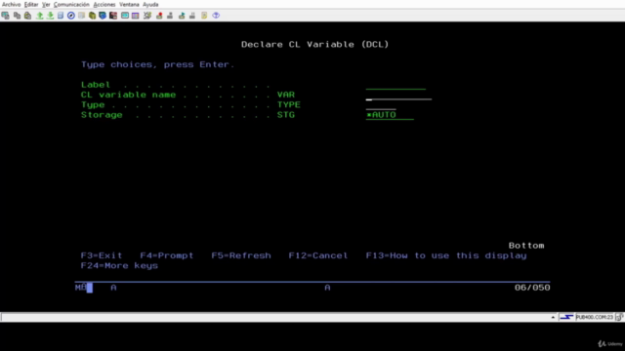Click the Type TYPE input field
Screen dimensions: 625x351
[381, 104]
